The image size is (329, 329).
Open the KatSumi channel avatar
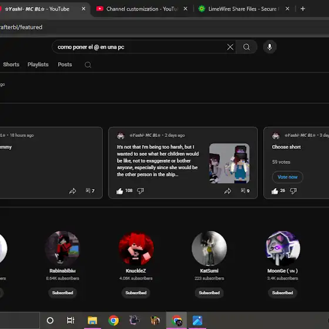(209, 248)
